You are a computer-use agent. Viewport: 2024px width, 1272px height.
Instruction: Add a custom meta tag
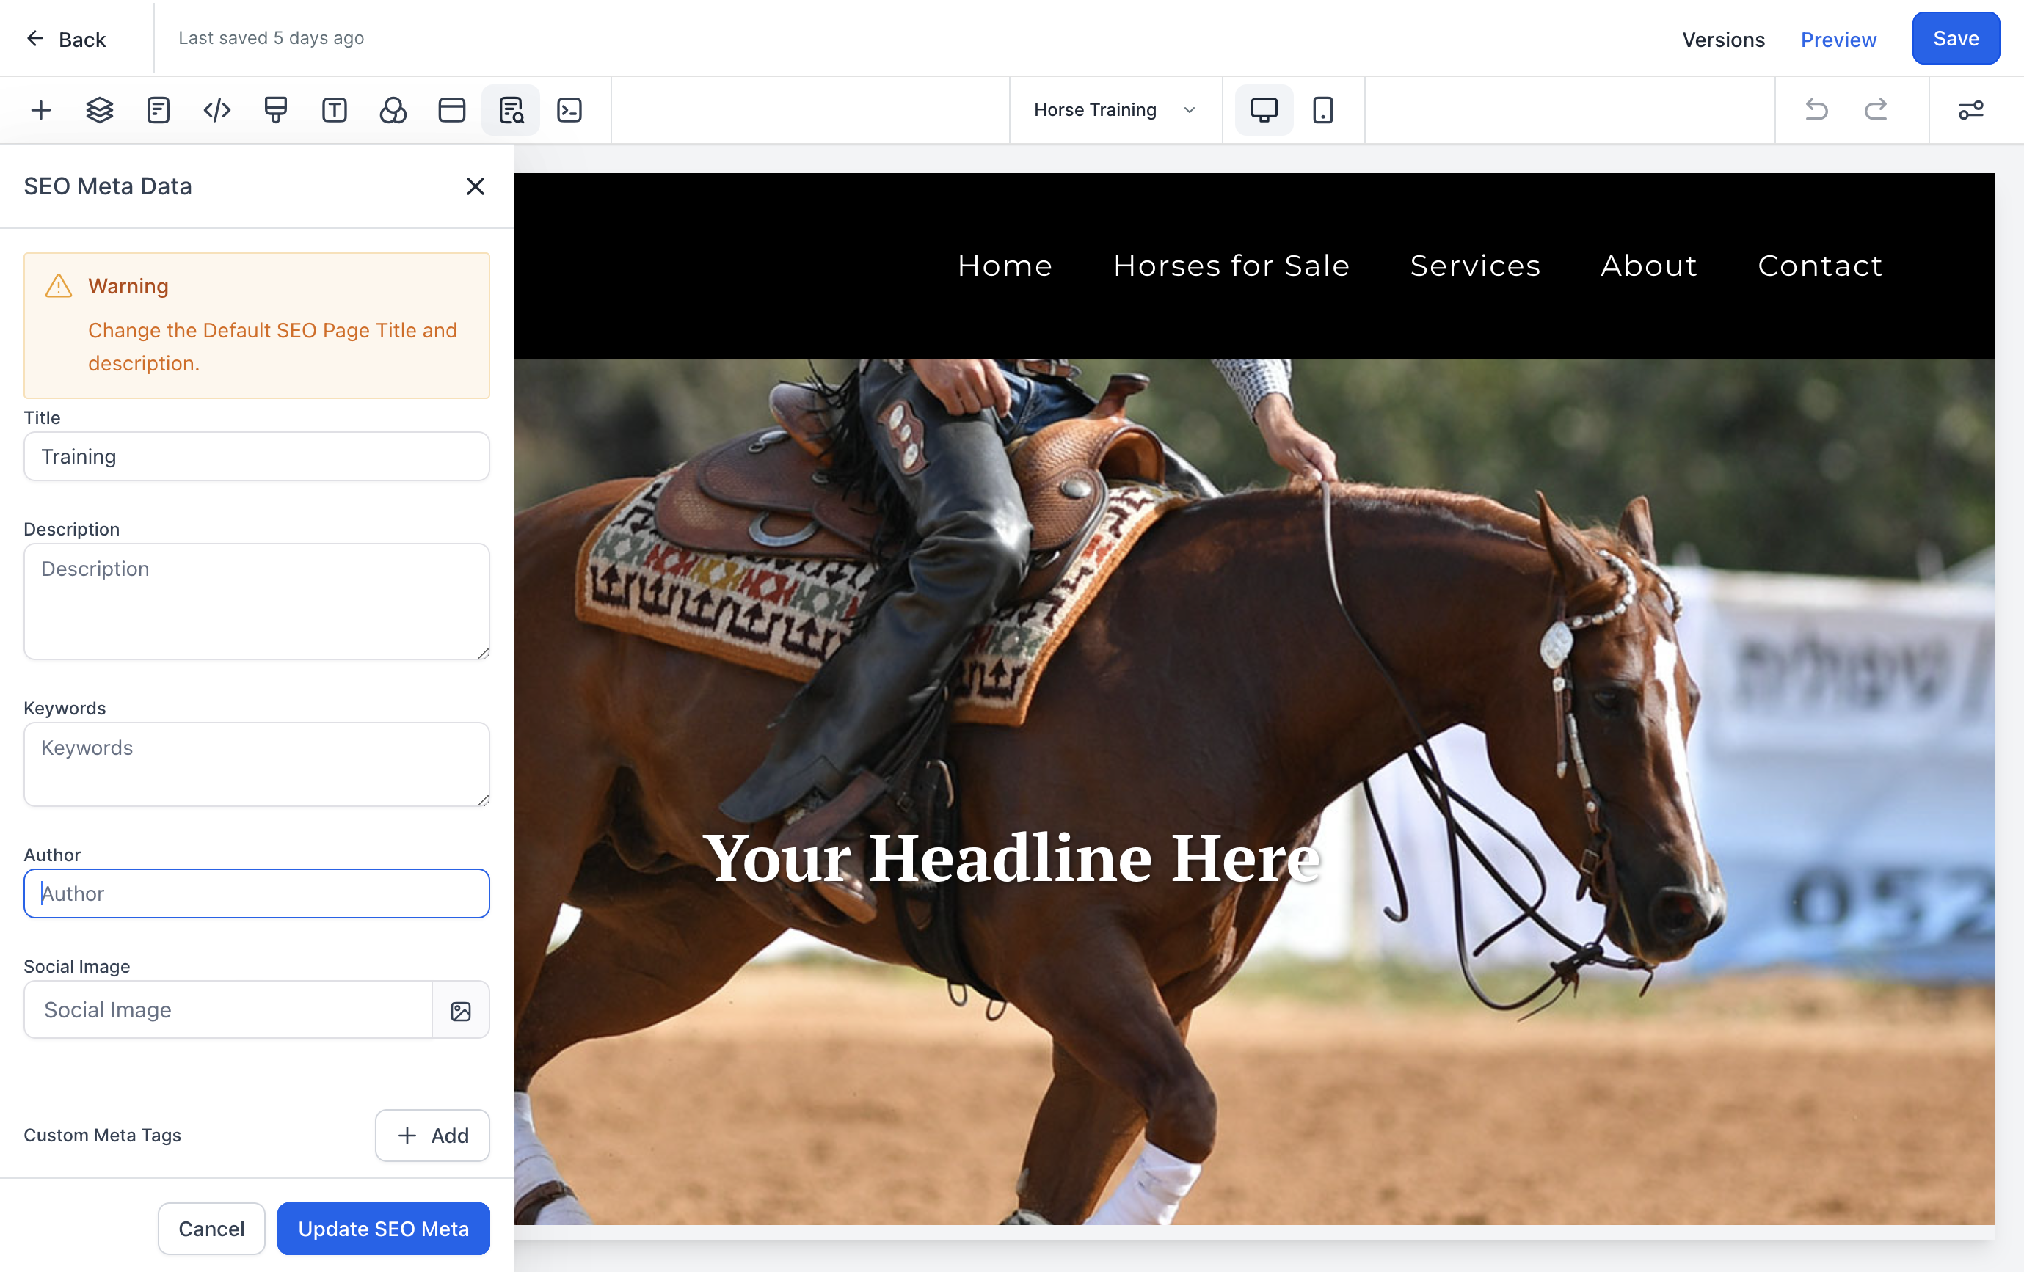point(432,1135)
